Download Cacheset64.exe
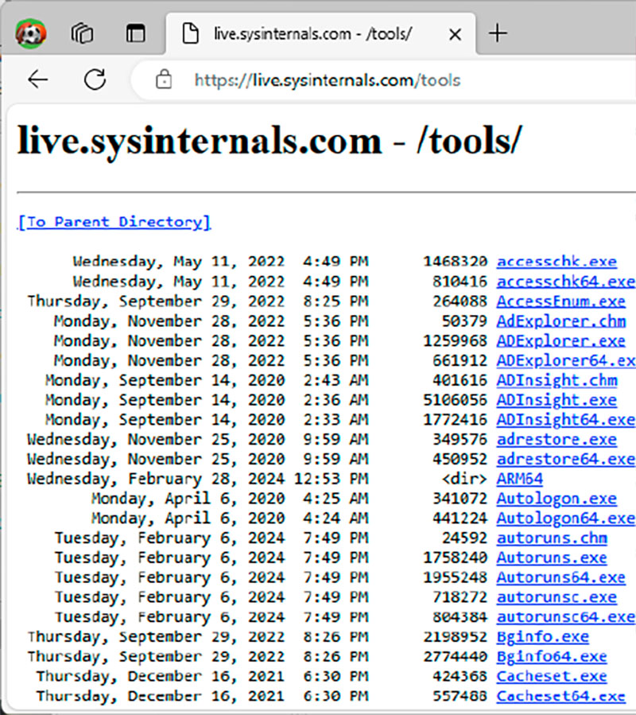Viewport: 636px width, 715px height. click(560, 696)
